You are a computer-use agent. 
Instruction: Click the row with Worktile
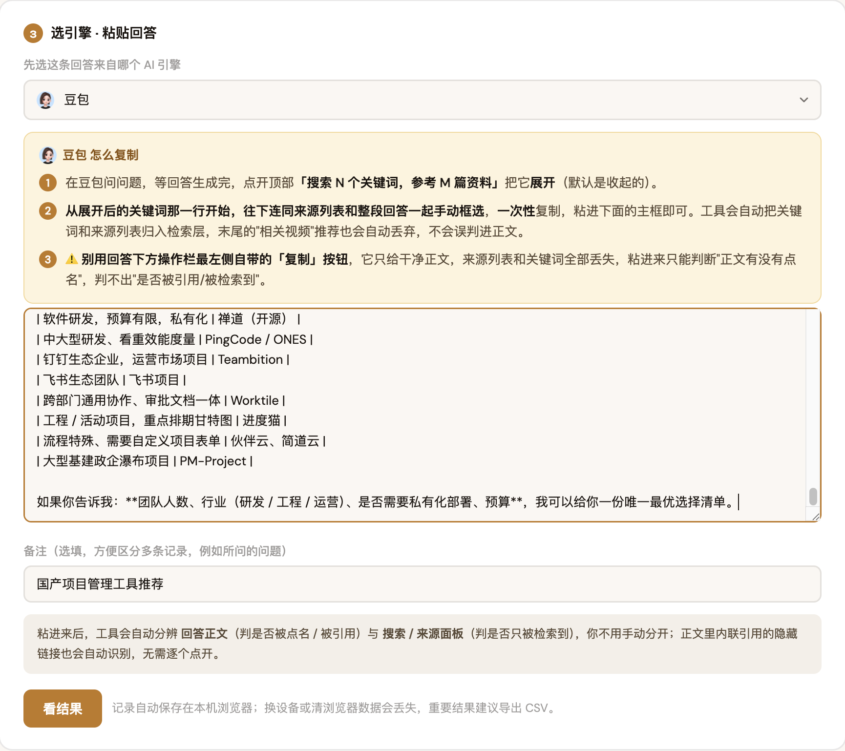coord(161,400)
